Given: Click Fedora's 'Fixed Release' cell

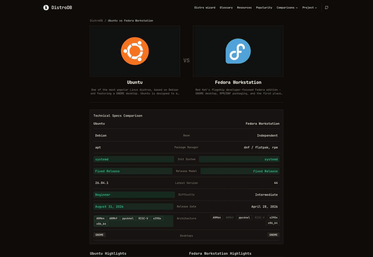Looking at the screenshot, I should (240, 171).
